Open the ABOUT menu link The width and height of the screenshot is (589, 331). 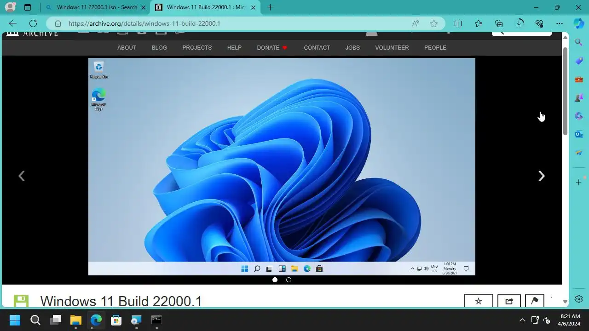[x=127, y=48]
